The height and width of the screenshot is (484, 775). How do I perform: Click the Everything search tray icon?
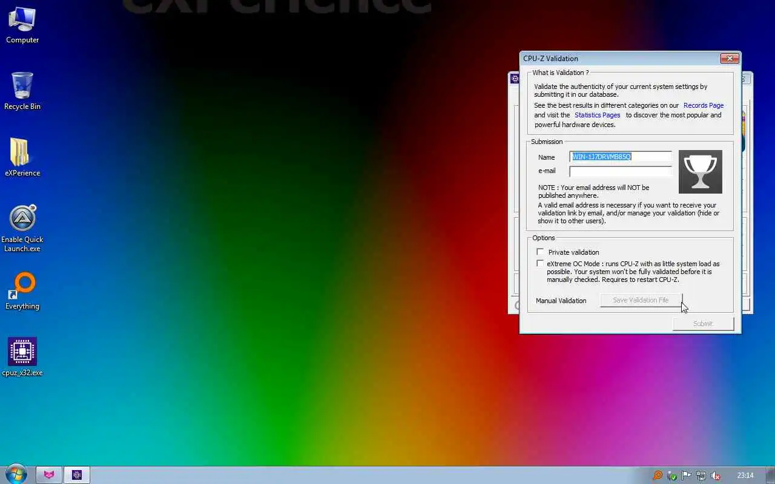tap(658, 476)
